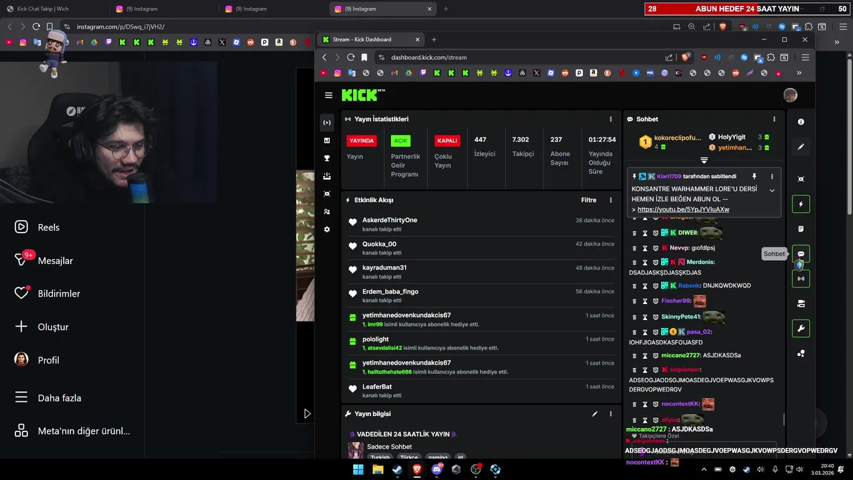Open Sohbet panel three-dot menu

[x=774, y=119]
